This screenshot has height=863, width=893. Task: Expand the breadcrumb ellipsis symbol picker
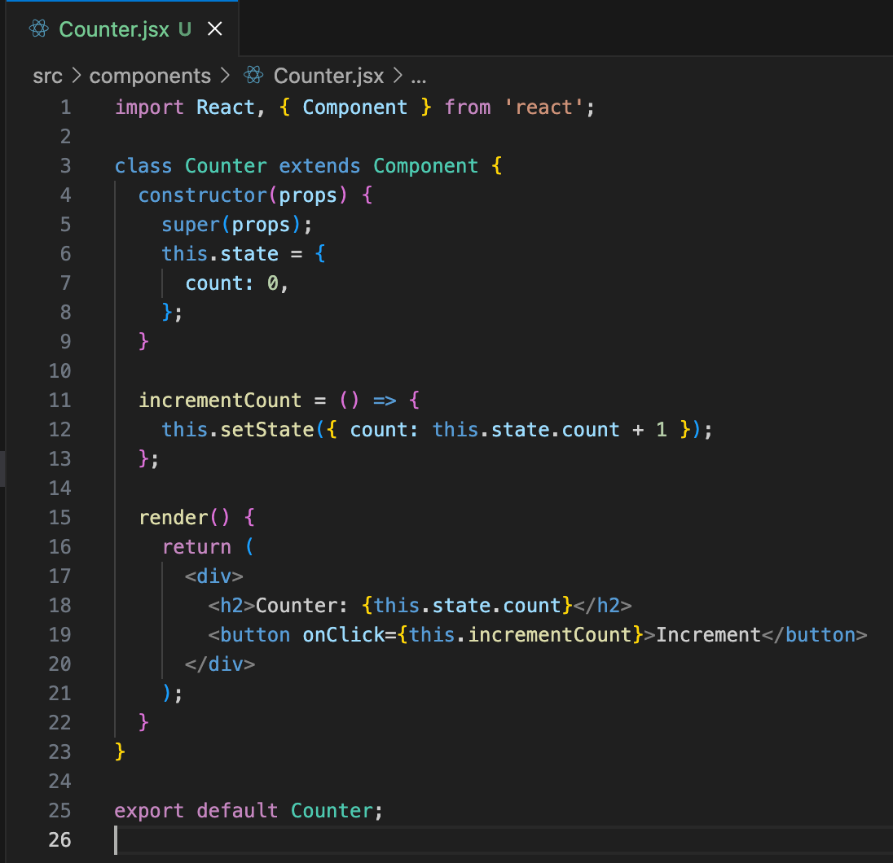coord(419,76)
